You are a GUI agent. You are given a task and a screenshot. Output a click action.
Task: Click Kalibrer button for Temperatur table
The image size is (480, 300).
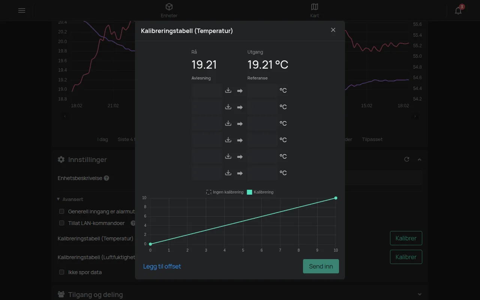tap(406, 238)
